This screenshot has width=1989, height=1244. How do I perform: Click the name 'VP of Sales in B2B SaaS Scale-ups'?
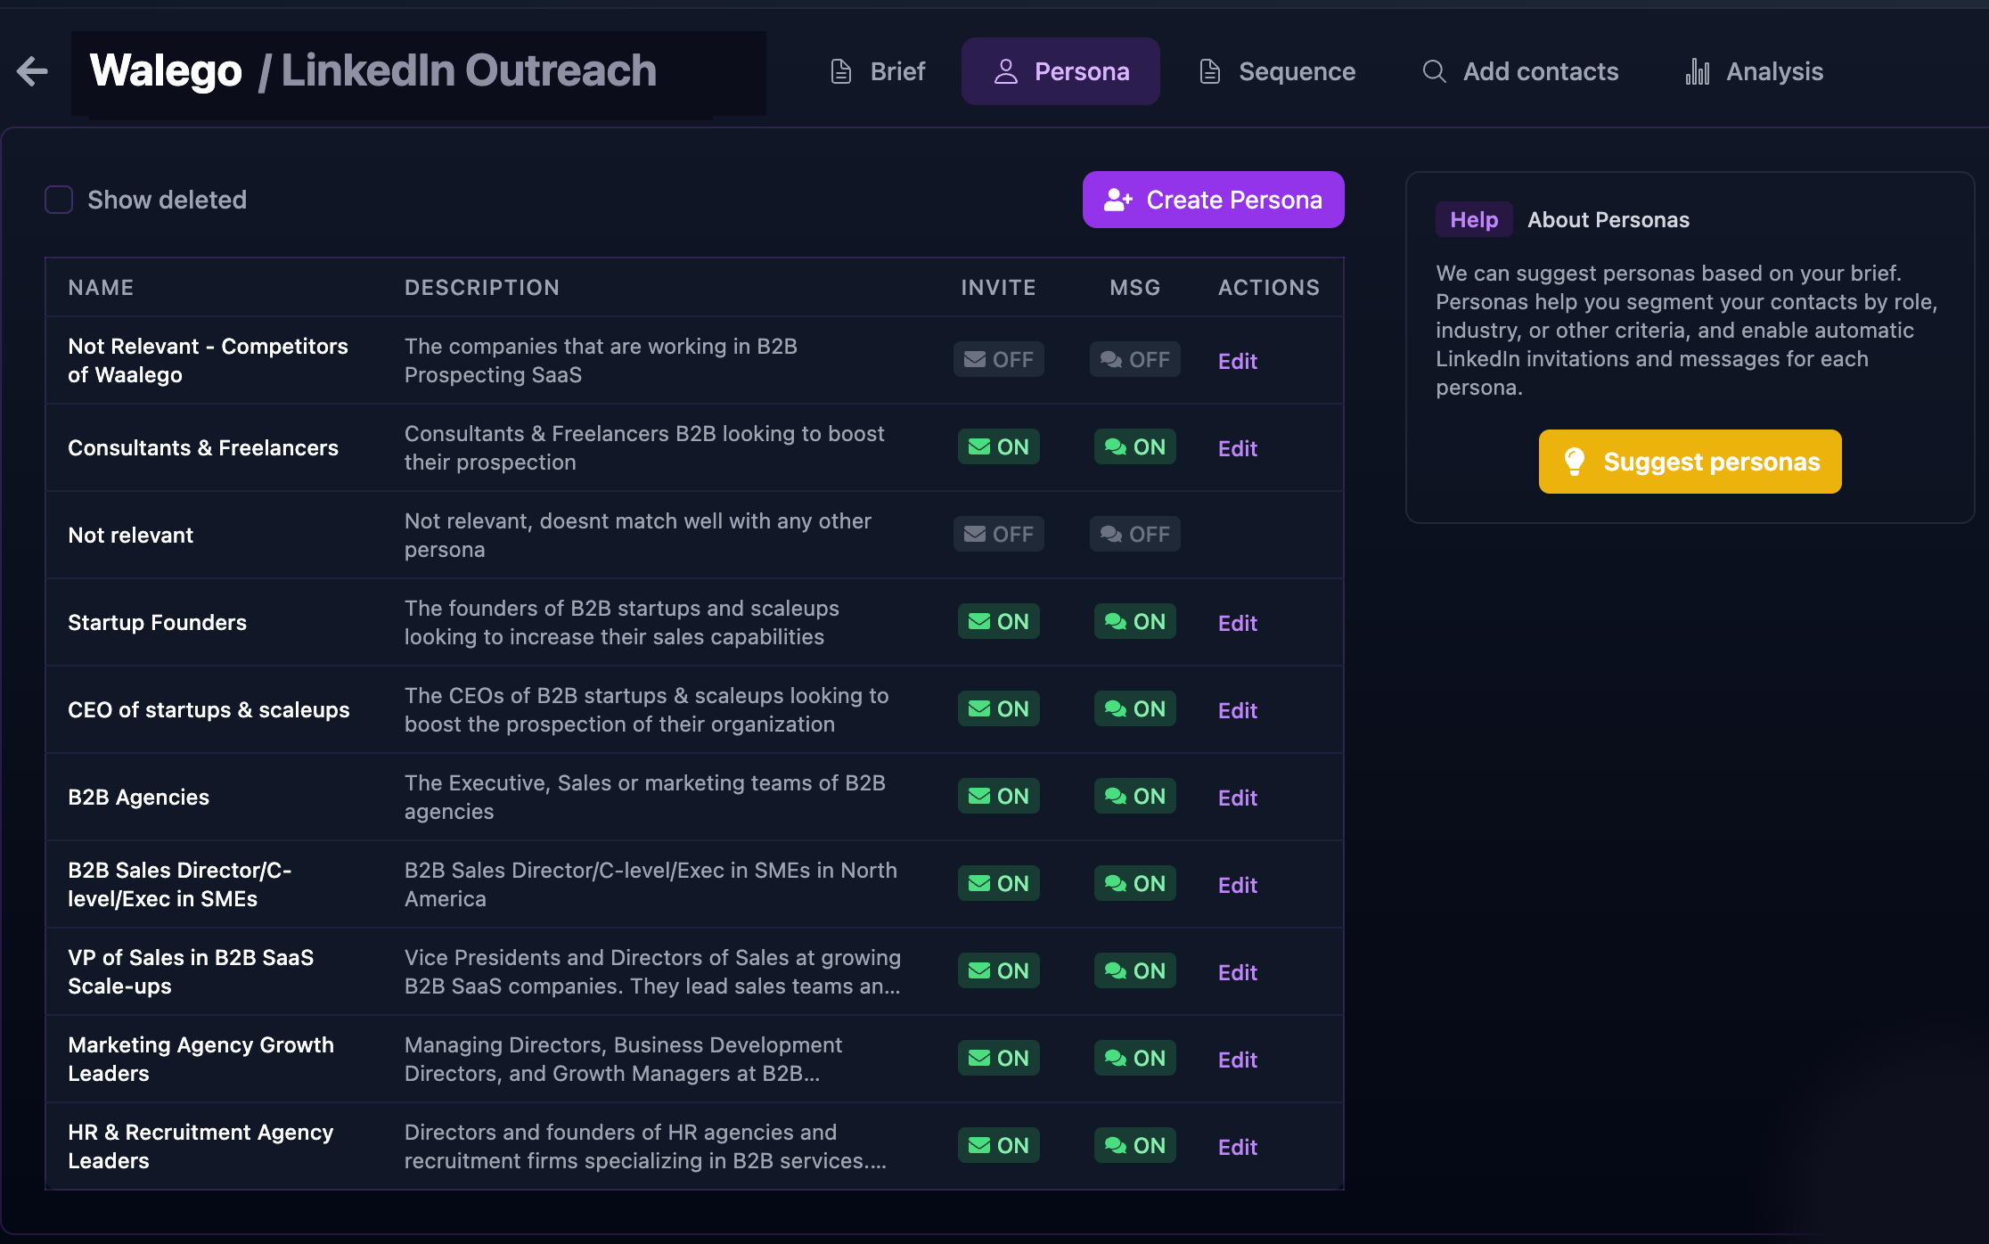tap(191, 971)
